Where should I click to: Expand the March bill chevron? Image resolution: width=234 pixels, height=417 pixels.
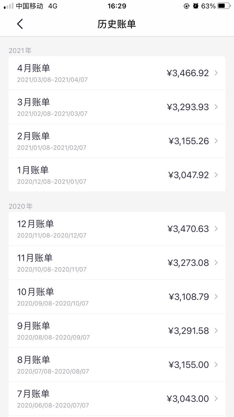tap(216, 107)
